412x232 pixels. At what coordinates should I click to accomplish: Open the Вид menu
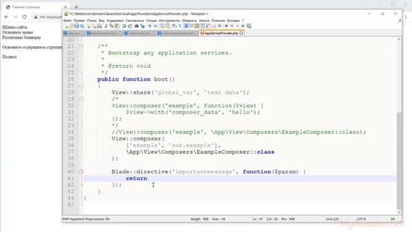(102, 21)
